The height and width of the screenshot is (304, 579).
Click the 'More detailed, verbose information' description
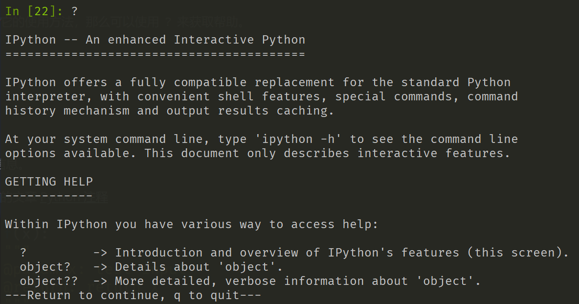coord(239,281)
